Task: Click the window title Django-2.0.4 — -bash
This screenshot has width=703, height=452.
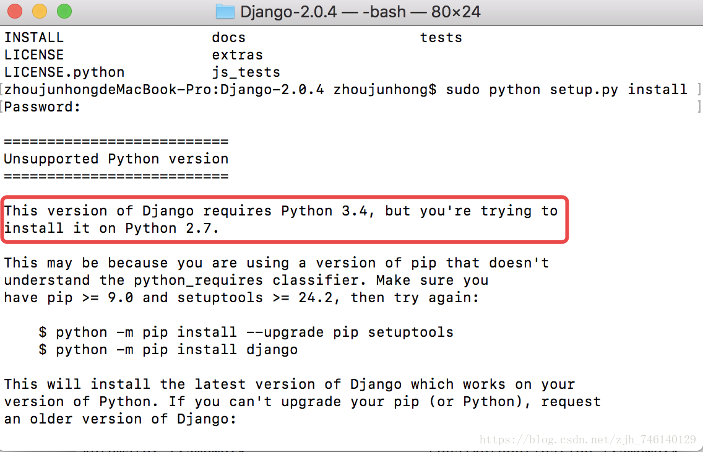Action: 360,12
